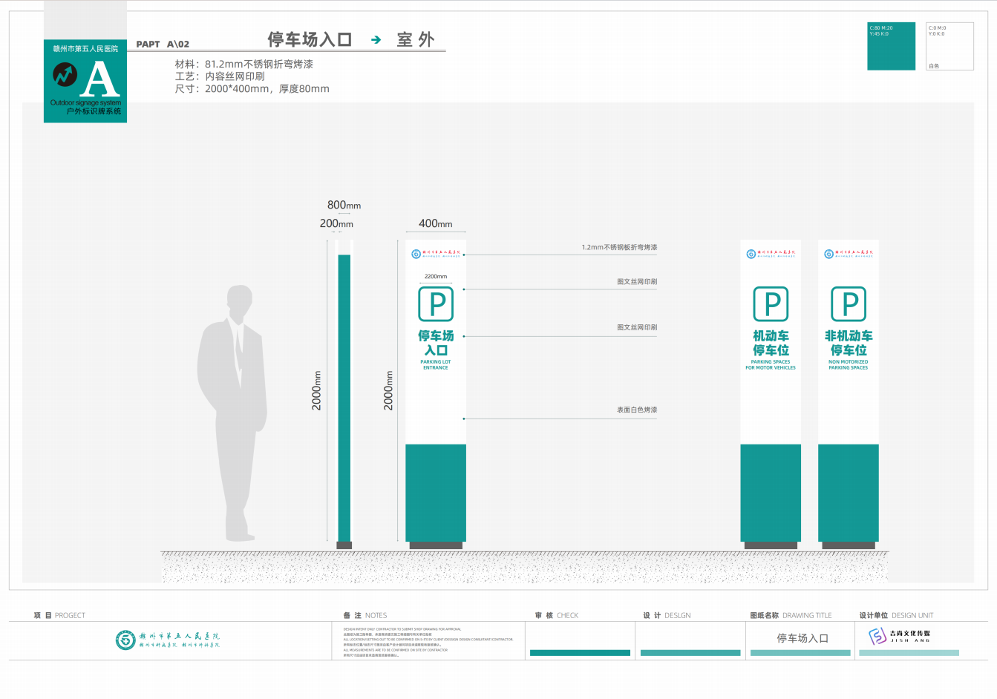Image resolution: width=997 pixels, height=699 pixels.
Task: Click the '设计 DESLGN' footer label
Action: [667, 616]
